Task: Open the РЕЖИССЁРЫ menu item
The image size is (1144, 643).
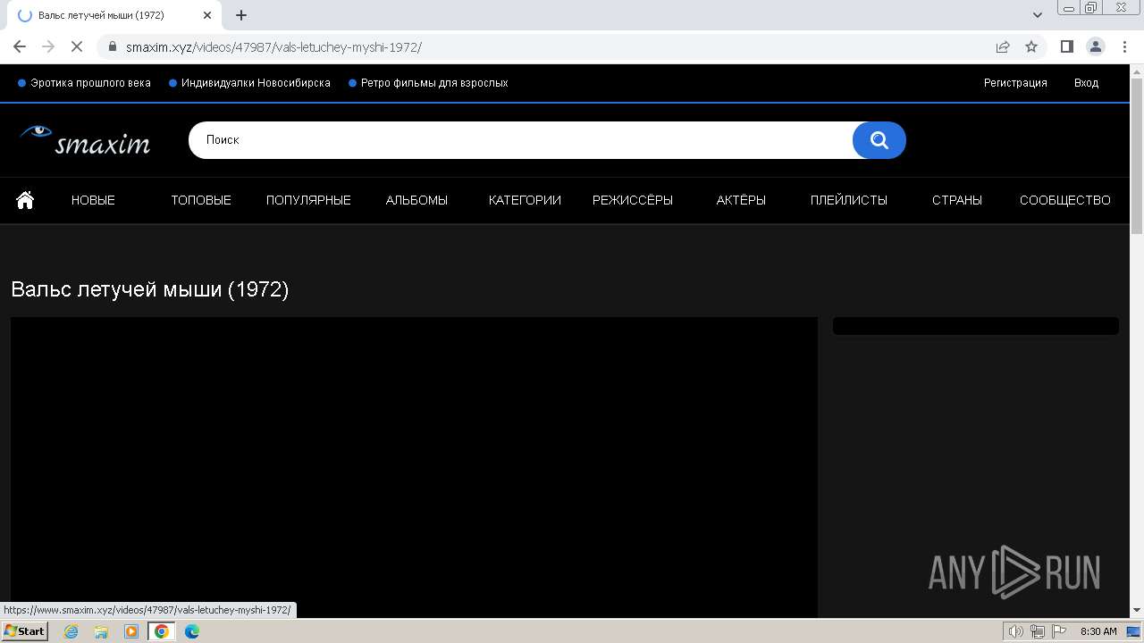Action: click(x=633, y=200)
